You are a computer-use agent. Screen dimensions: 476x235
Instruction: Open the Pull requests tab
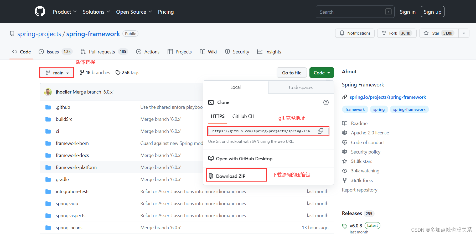pyautogui.click(x=104, y=52)
